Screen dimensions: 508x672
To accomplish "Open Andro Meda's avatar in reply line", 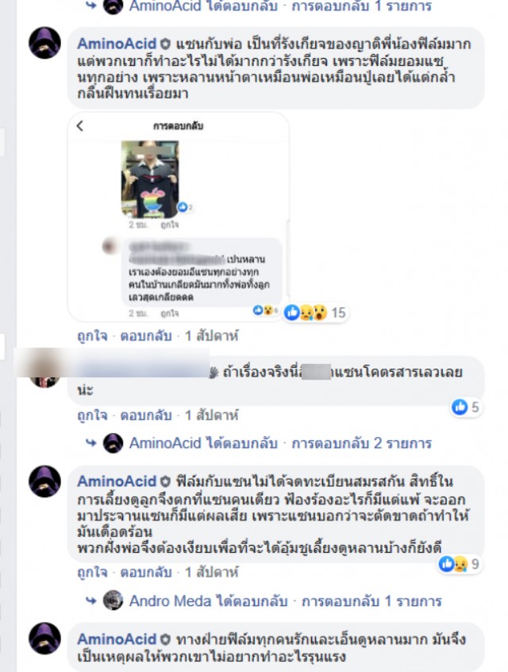I will pos(113,601).
